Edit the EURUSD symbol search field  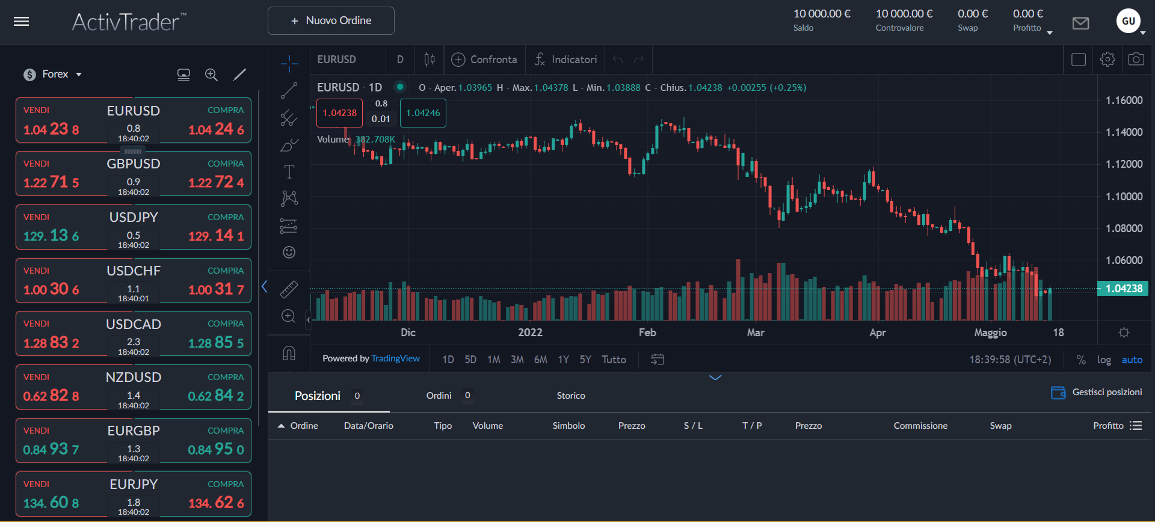click(x=349, y=60)
